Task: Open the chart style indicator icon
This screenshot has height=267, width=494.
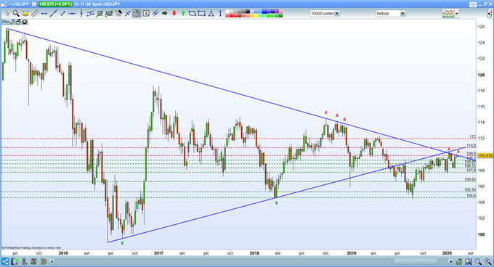Action: (448, 14)
